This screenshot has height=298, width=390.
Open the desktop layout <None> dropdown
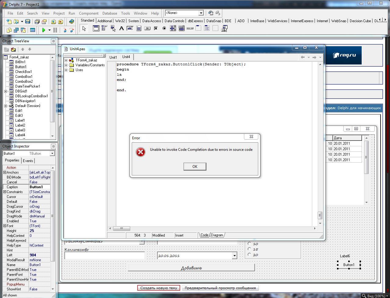point(201,13)
